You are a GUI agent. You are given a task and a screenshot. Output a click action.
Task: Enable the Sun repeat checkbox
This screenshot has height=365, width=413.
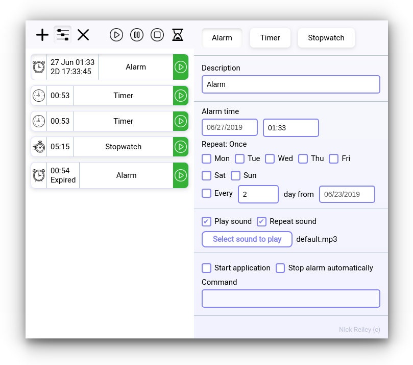point(235,175)
